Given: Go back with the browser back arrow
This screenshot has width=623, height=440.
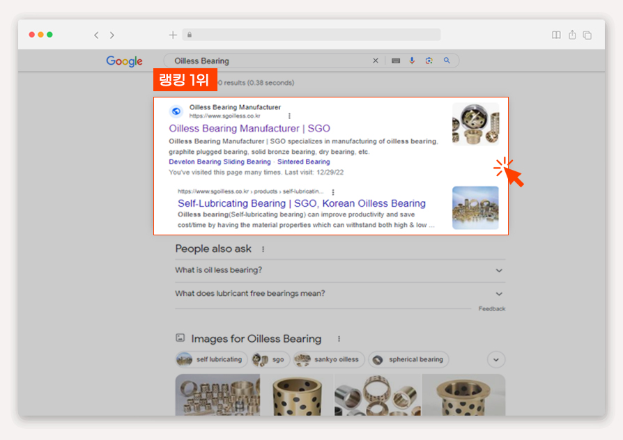Looking at the screenshot, I should [x=96, y=36].
